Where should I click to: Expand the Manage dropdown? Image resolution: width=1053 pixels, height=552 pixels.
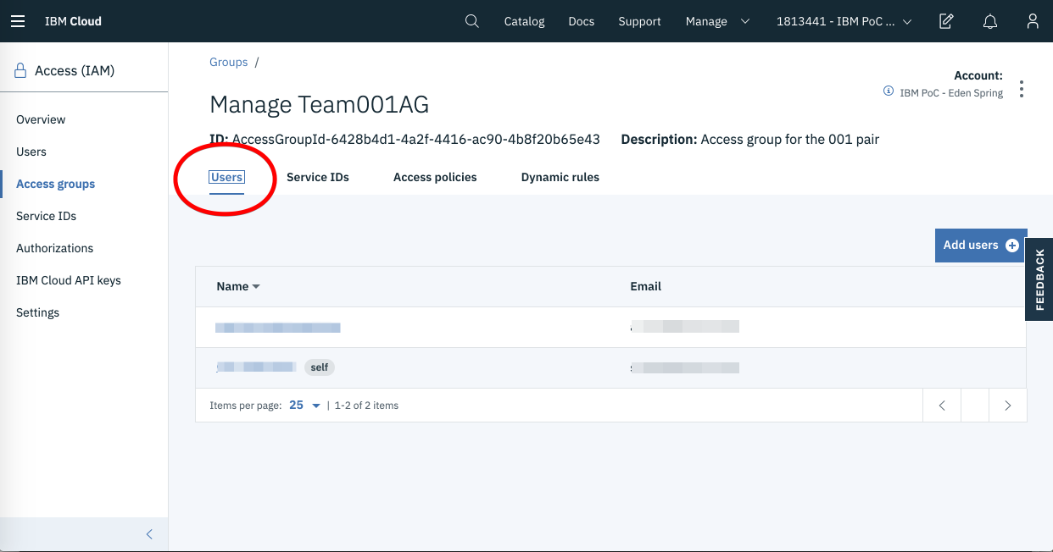tap(718, 21)
